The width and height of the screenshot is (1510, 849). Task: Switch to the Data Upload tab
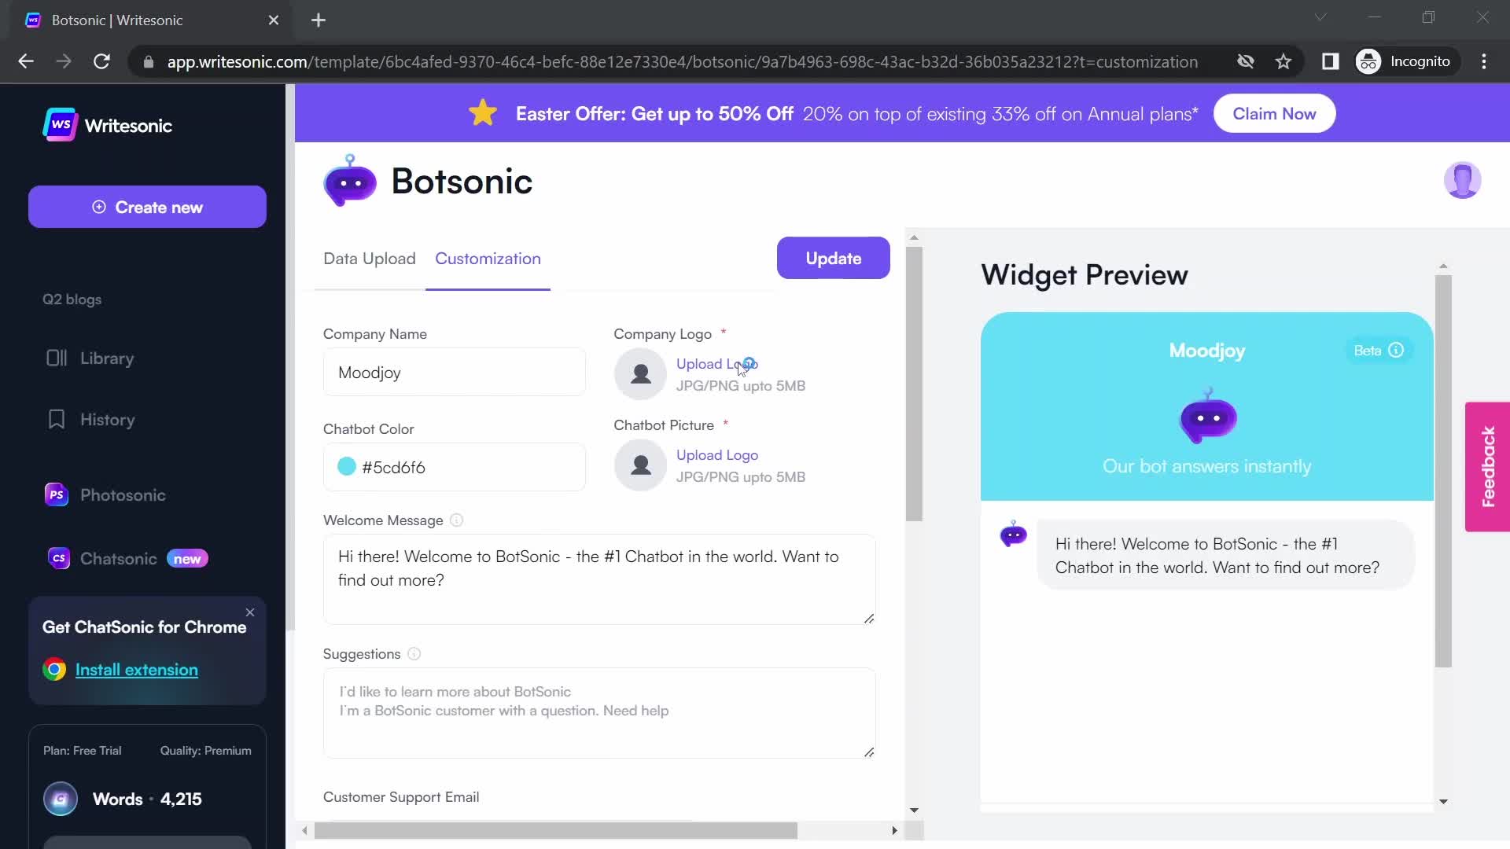369,258
